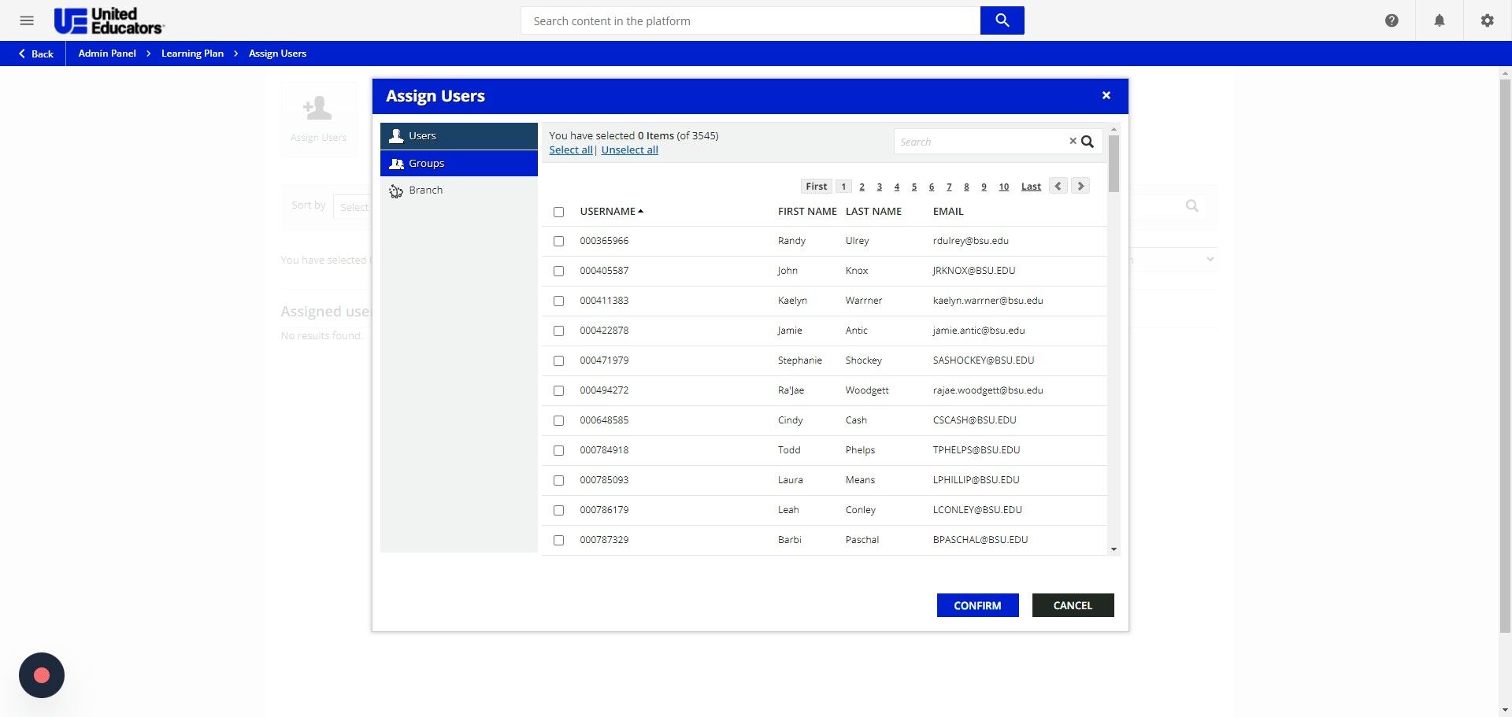Go to page 2 of users
Screen dimensions: 1512x717
(862, 187)
